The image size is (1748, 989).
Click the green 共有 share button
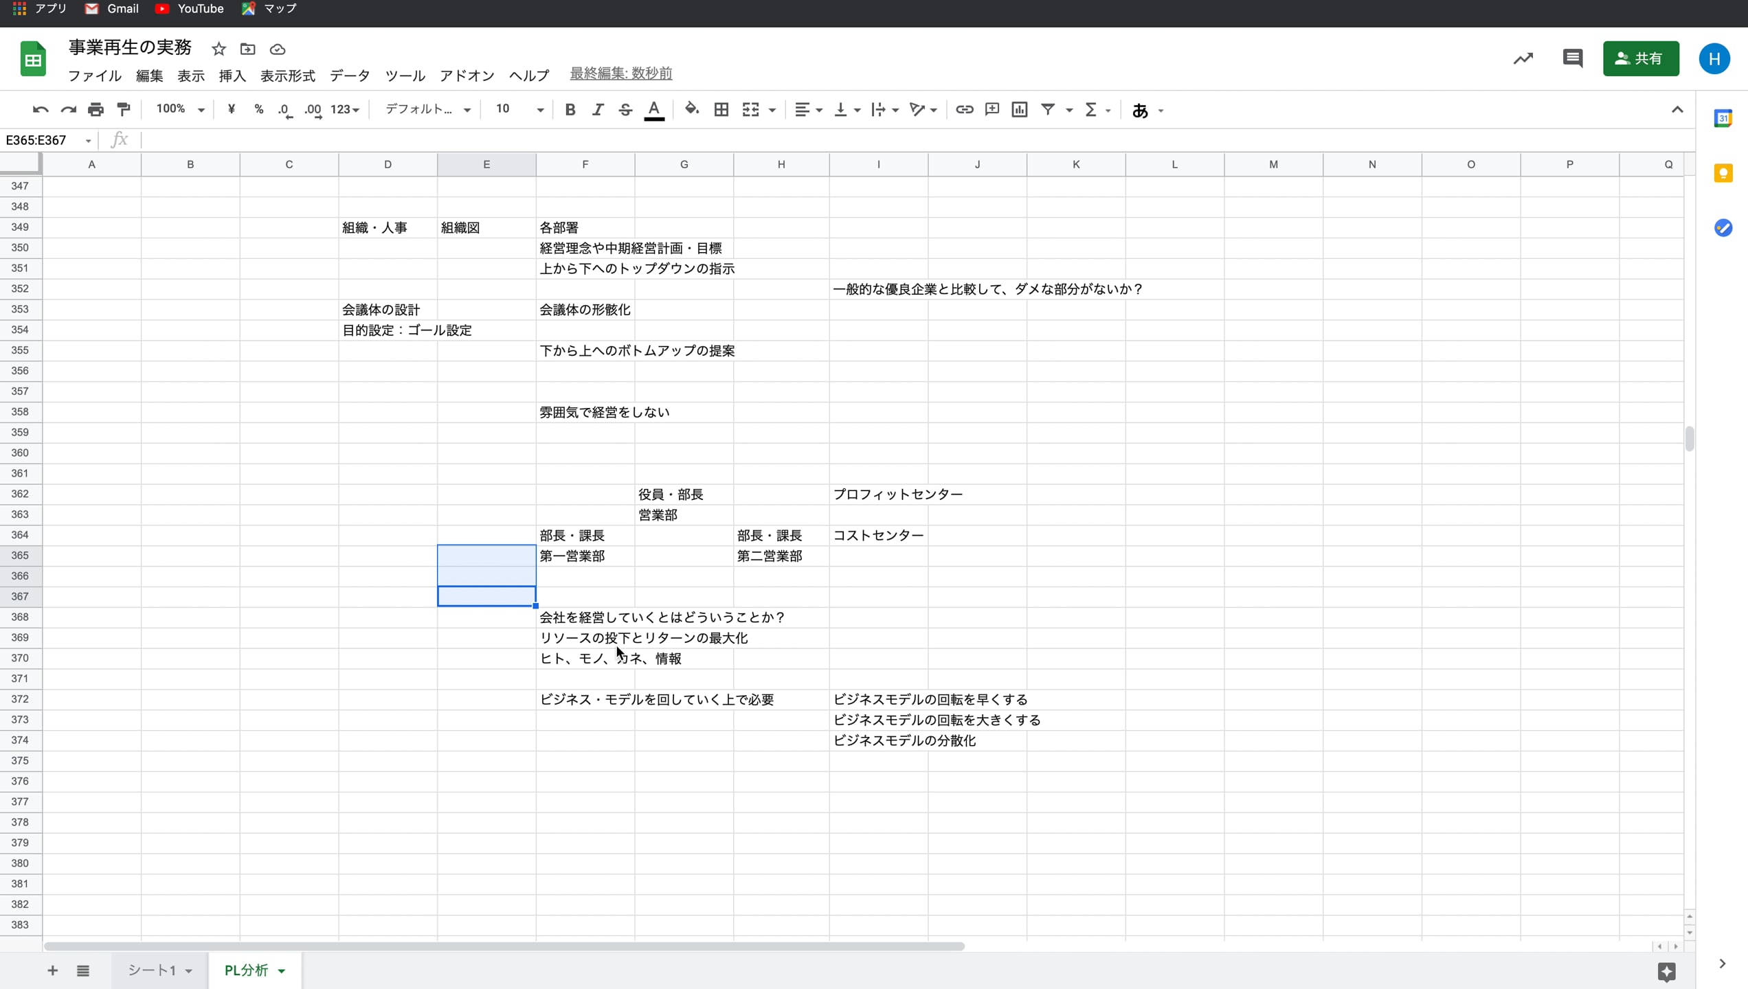1640,58
